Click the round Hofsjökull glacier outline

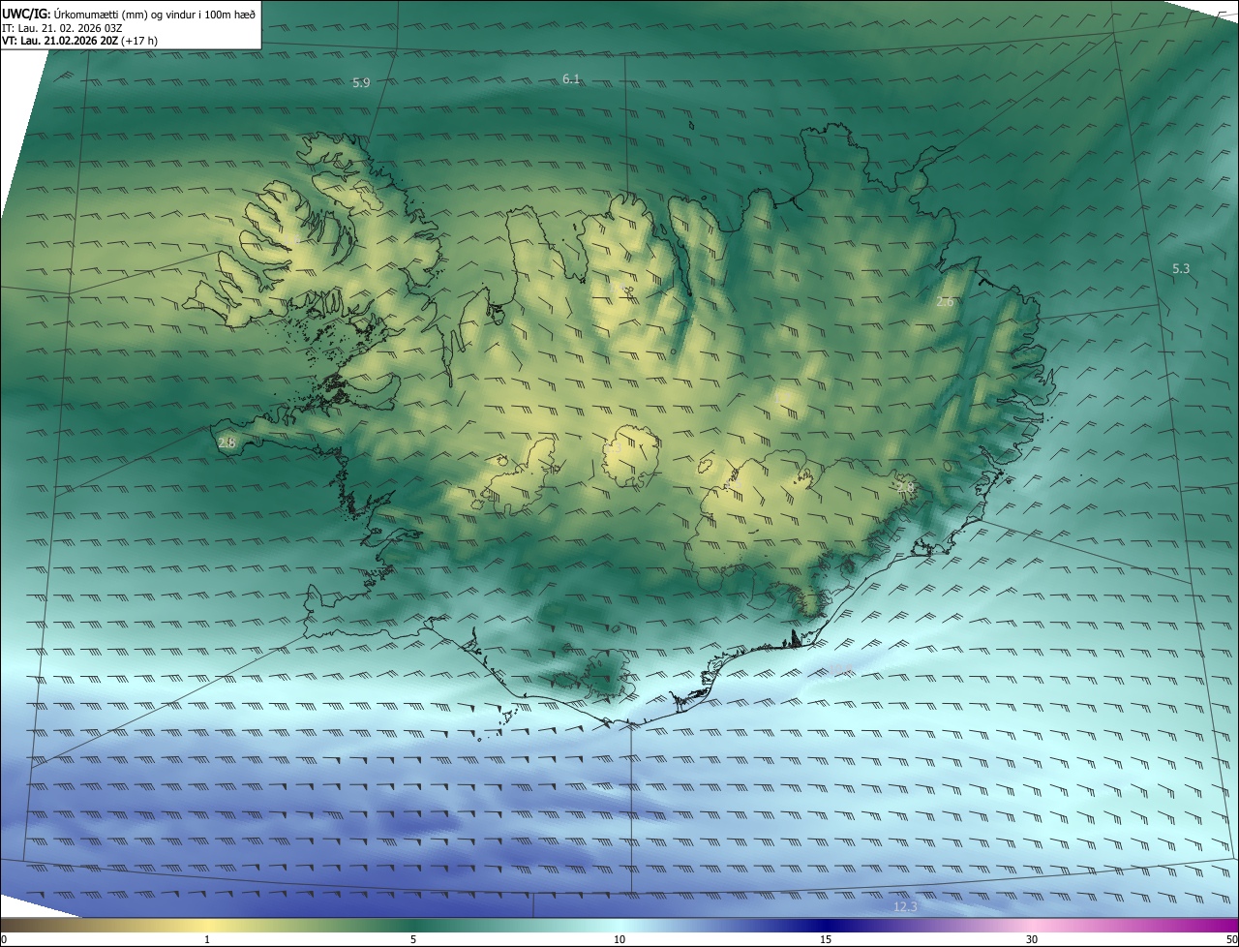pos(631,455)
